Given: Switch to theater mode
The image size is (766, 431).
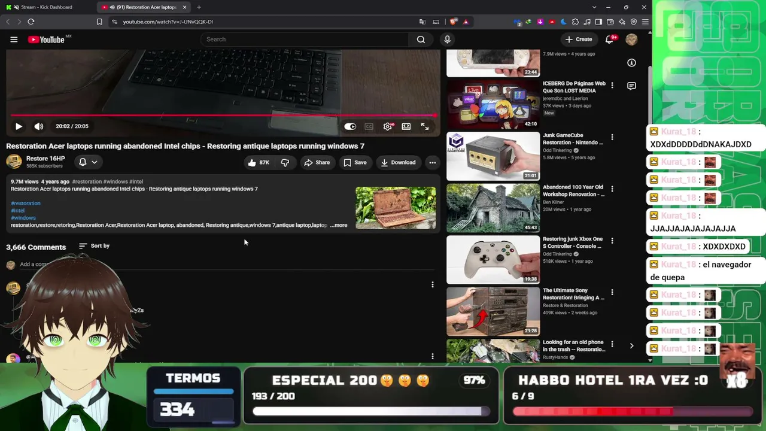Looking at the screenshot, I should 406,126.
